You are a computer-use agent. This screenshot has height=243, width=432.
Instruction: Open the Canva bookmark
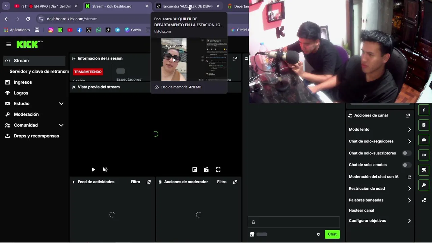coord(133,30)
